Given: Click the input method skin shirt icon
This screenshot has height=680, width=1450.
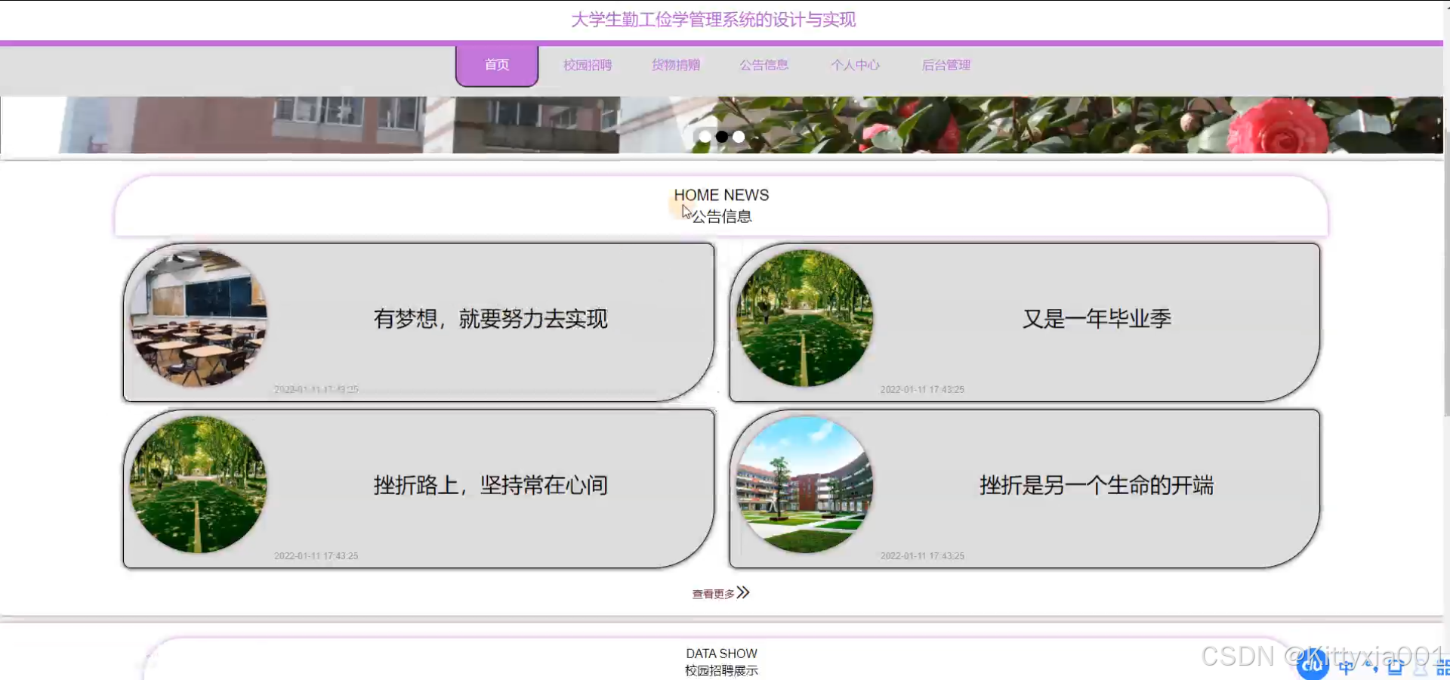Looking at the screenshot, I should click(x=1395, y=666).
